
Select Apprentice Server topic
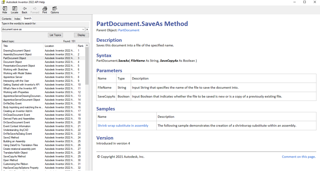click(13, 77)
